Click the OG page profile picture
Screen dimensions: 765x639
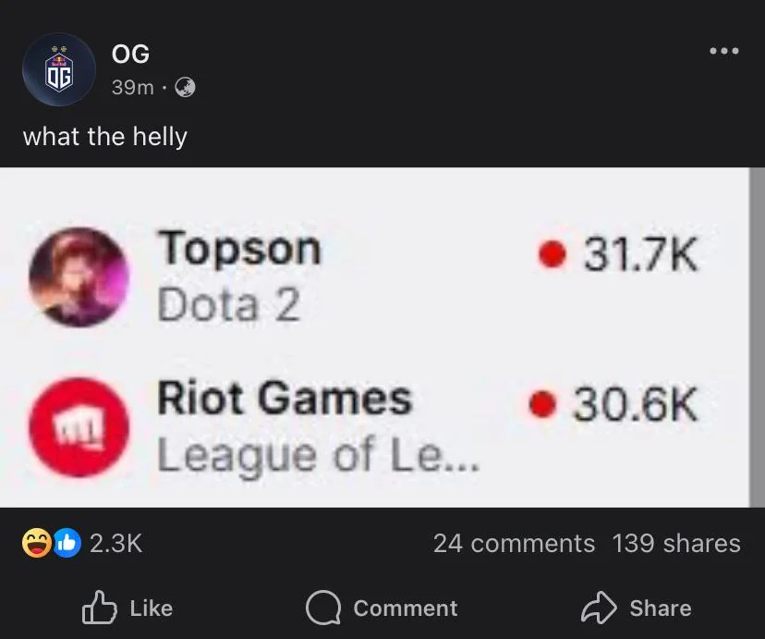coord(58,69)
